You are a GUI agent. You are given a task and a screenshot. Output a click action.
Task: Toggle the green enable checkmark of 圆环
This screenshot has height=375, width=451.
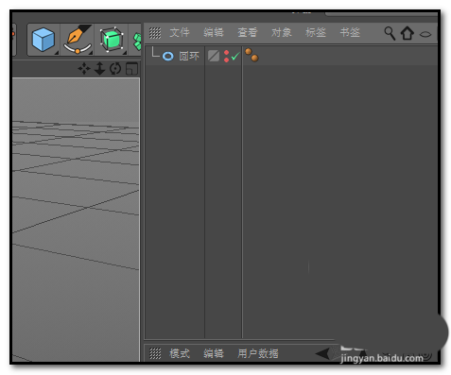[235, 57]
